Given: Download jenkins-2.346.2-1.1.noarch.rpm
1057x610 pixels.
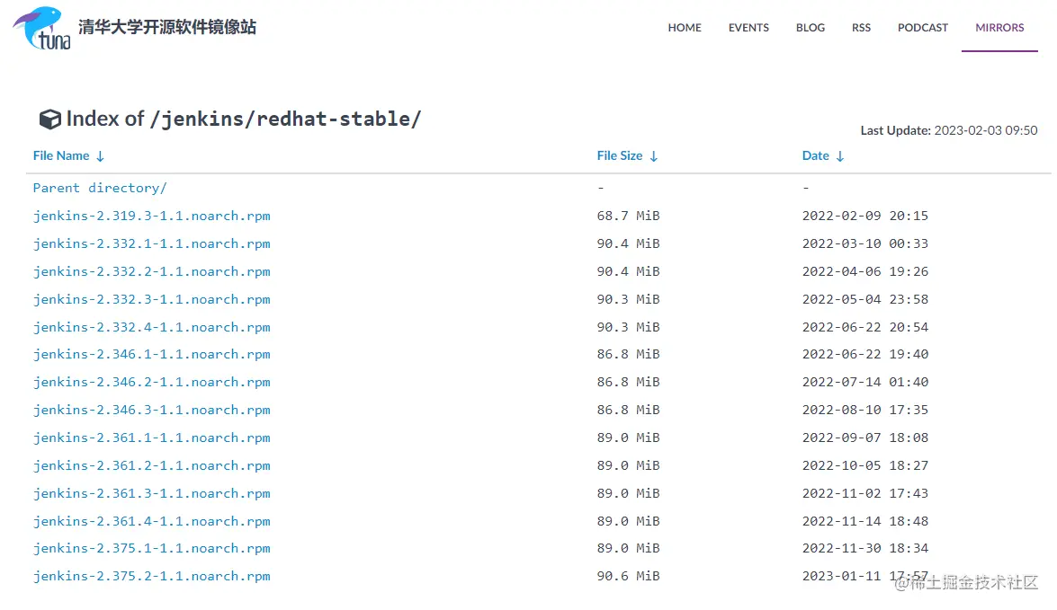Looking at the screenshot, I should click(x=152, y=382).
